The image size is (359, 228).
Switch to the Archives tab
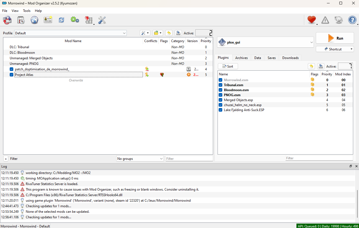coord(241,58)
